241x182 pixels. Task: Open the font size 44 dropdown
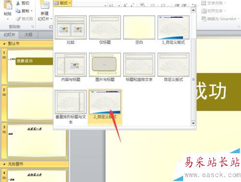pyautogui.click(x=119, y=6)
